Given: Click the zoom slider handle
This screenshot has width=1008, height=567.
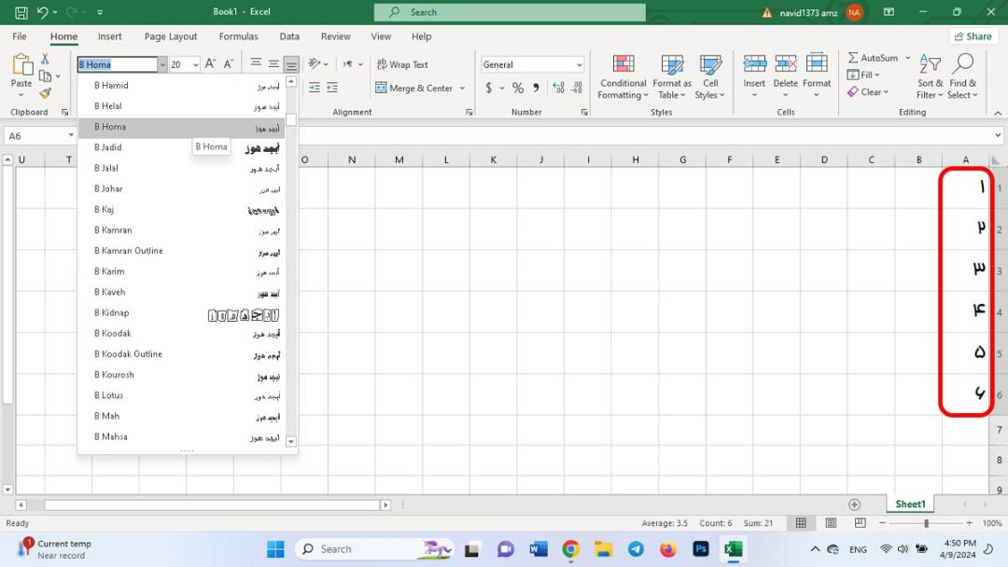Looking at the screenshot, I should (927, 523).
